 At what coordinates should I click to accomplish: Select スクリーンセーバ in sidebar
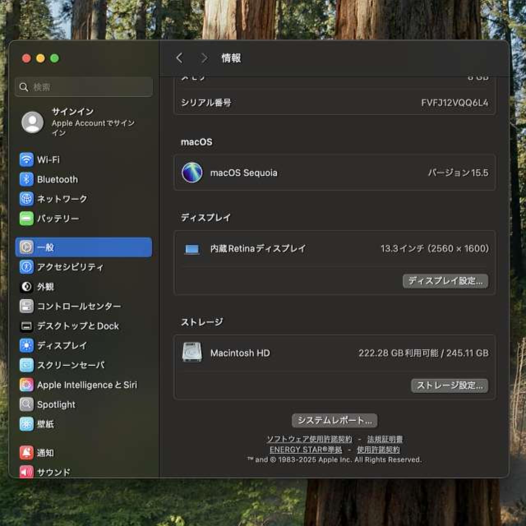pyautogui.click(x=71, y=365)
